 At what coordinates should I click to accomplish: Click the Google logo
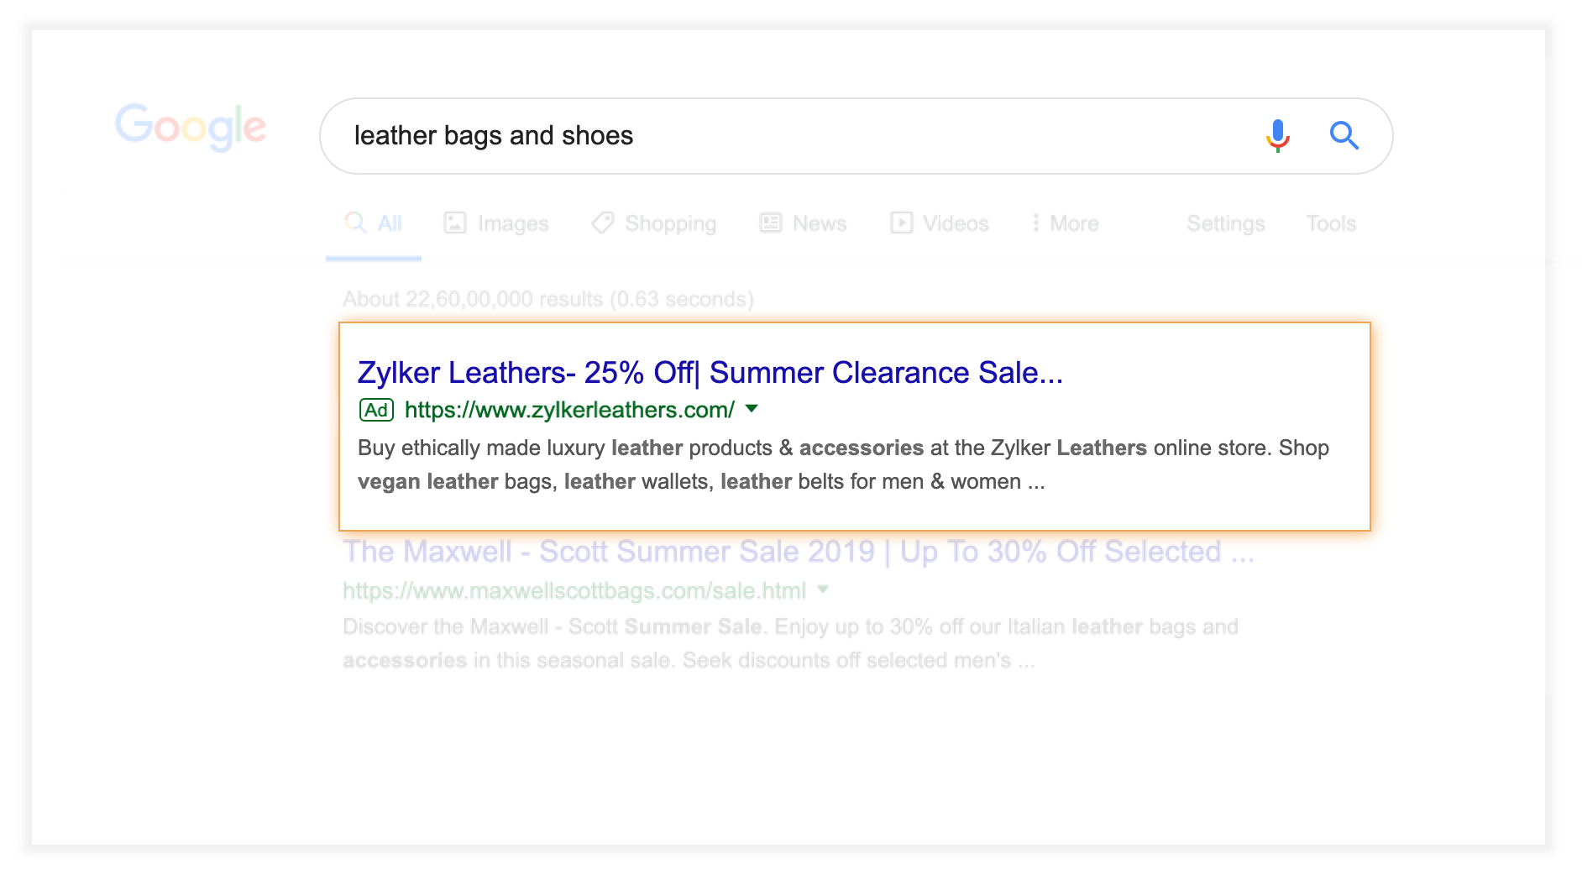point(191,127)
